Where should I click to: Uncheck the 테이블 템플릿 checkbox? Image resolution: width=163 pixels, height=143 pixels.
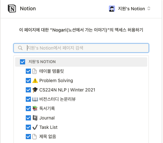pyautogui.click(x=28, y=71)
